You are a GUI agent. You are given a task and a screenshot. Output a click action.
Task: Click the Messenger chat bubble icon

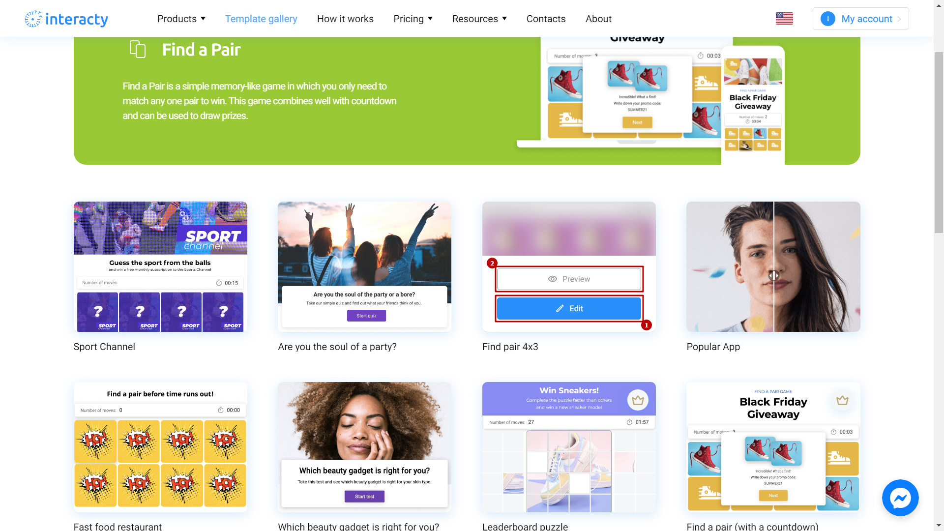click(901, 498)
